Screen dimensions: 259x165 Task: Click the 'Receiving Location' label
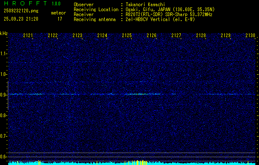[96, 9]
